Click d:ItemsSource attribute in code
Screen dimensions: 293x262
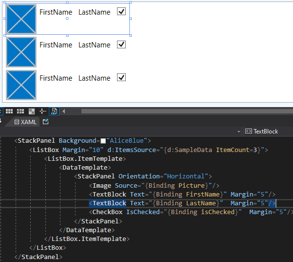click(x=132, y=150)
